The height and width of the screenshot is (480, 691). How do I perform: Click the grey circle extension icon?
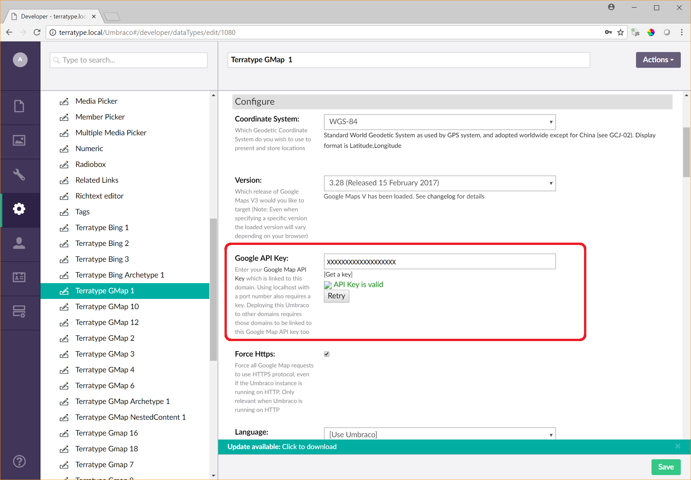(x=667, y=32)
